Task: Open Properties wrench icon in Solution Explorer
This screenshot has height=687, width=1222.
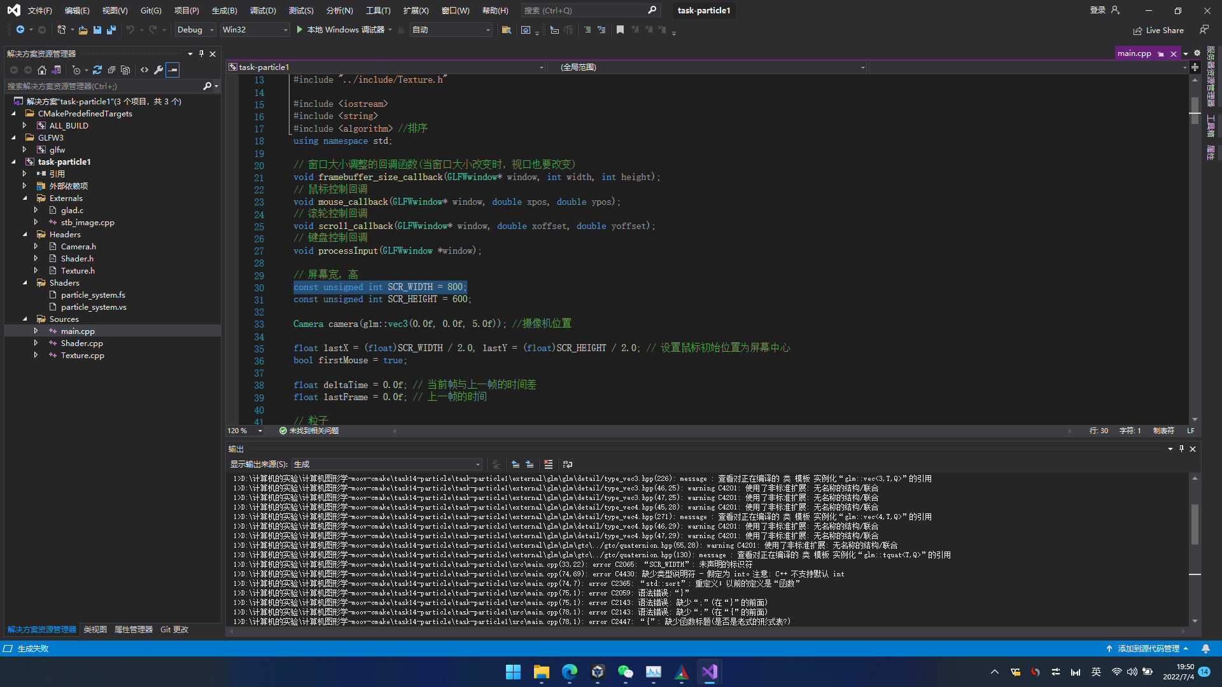Action: click(x=158, y=70)
